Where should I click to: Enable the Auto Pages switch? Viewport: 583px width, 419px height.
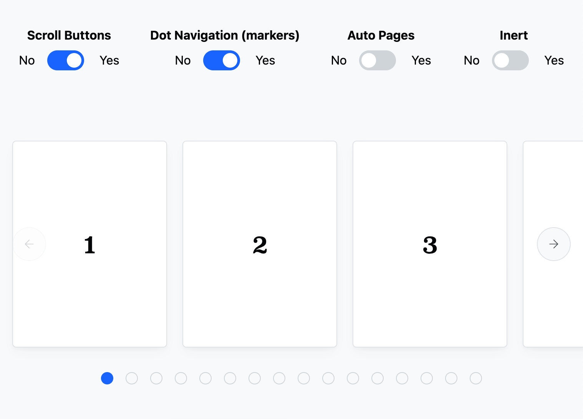[x=377, y=60]
